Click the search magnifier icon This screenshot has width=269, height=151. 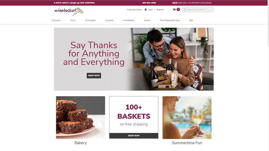click(185, 10)
